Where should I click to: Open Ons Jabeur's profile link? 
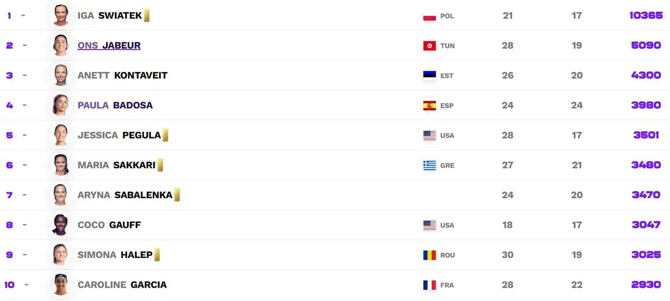(109, 46)
